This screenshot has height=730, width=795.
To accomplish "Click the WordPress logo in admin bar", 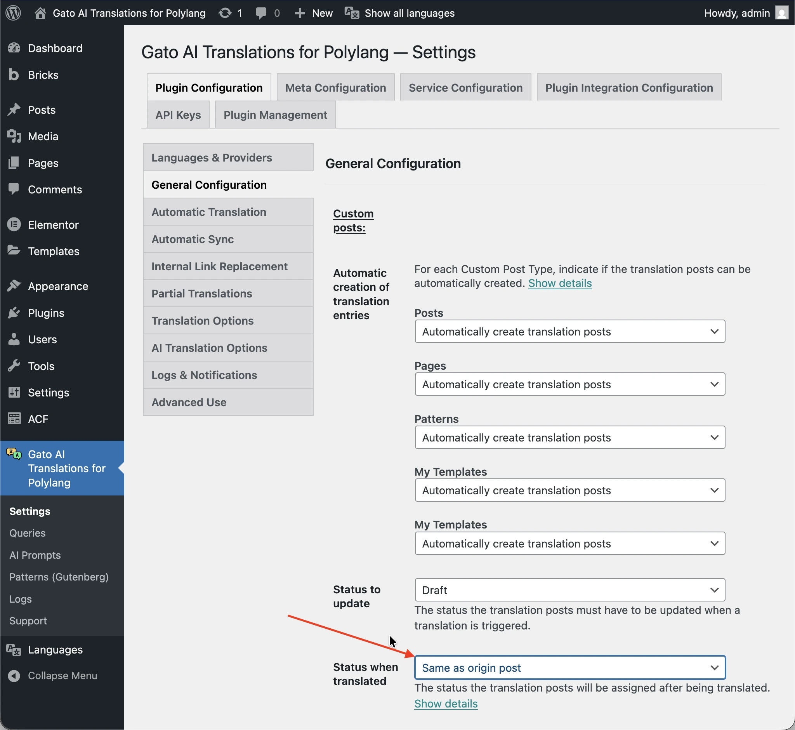I will [13, 13].
